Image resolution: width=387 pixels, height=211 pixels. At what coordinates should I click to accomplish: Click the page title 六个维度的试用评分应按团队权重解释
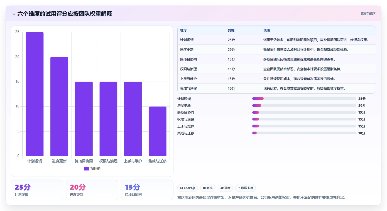65,14
